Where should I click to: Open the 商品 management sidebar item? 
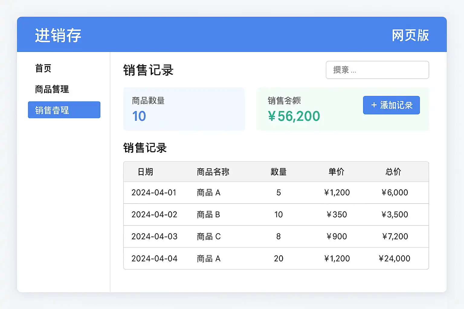click(52, 89)
